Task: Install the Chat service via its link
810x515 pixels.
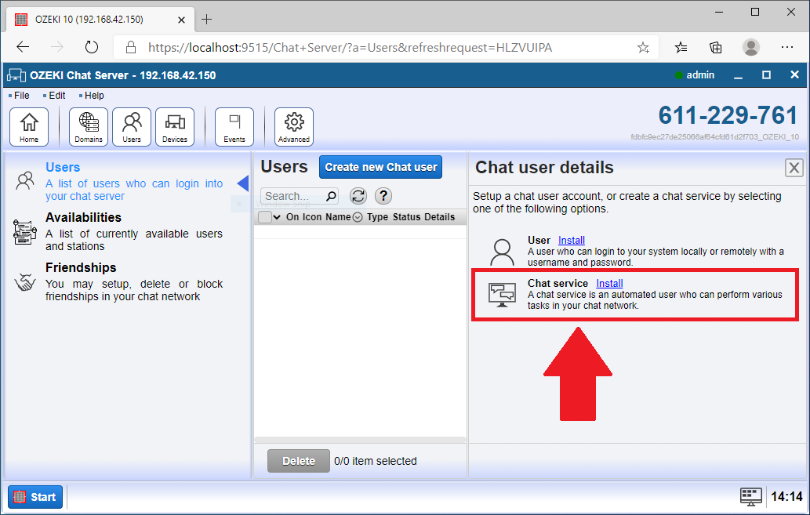Action: (609, 283)
